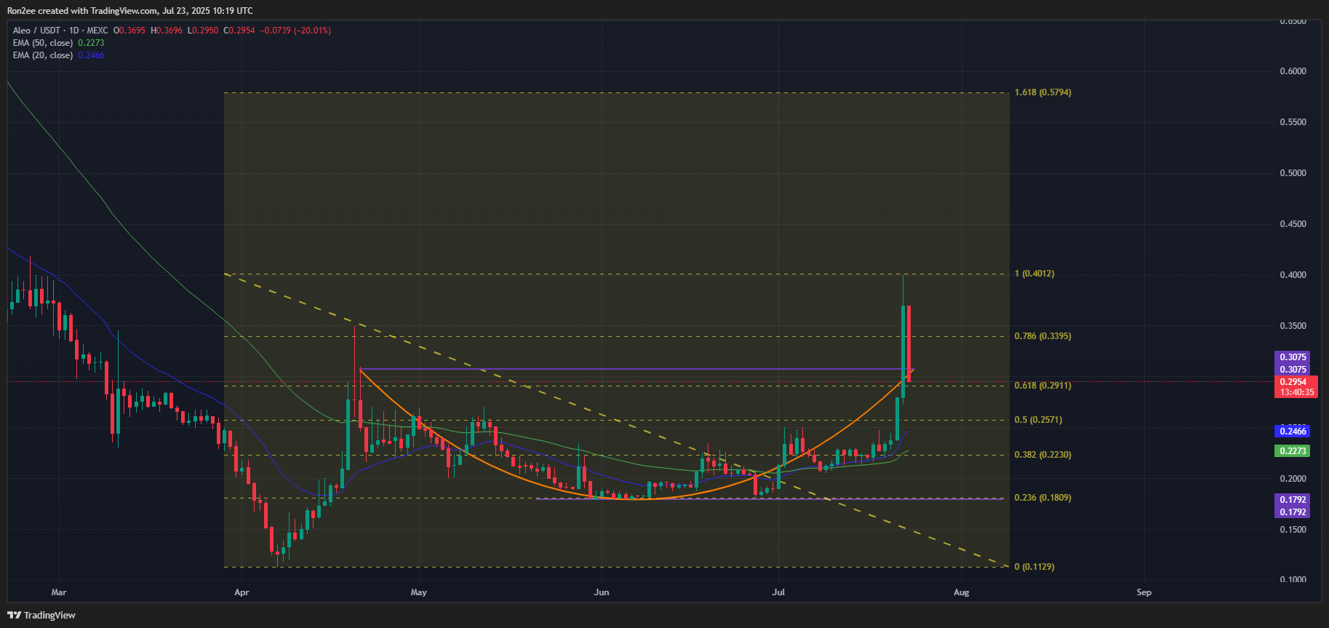Image resolution: width=1329 pixels, height=628 pixels.
Task: Click the blue 0.2466 EMA price tag
Action: click(x=1293, y=432)
